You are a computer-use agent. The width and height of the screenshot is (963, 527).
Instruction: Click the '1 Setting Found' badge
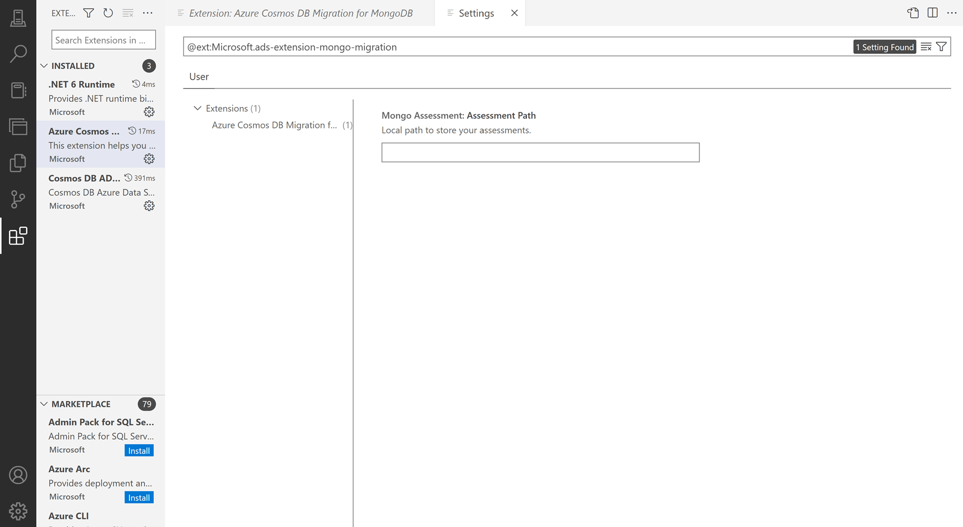click(885, 47)
